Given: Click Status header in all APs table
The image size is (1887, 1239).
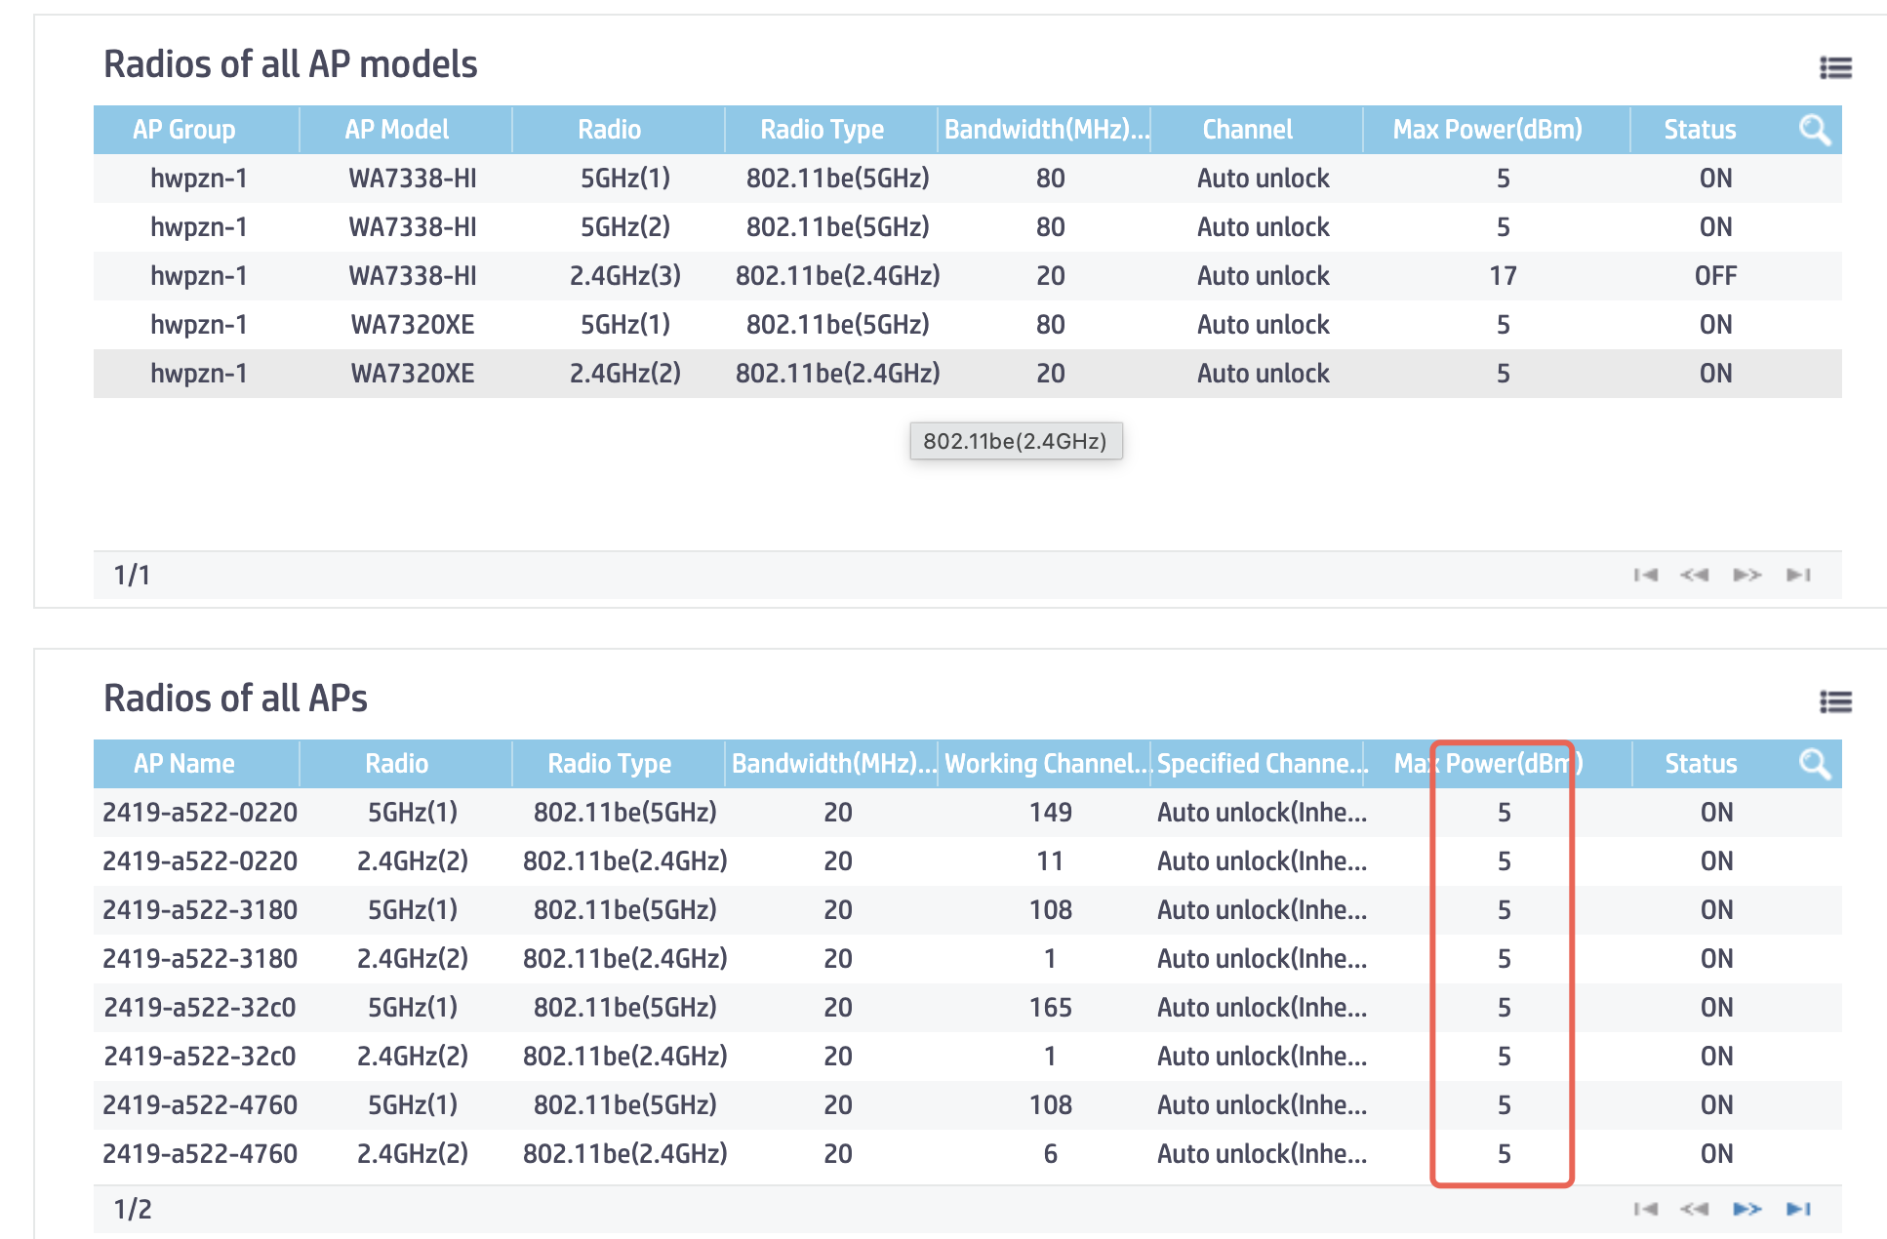Looking at the screenshot, I should pyautogui.click(x=1701, y=764).
